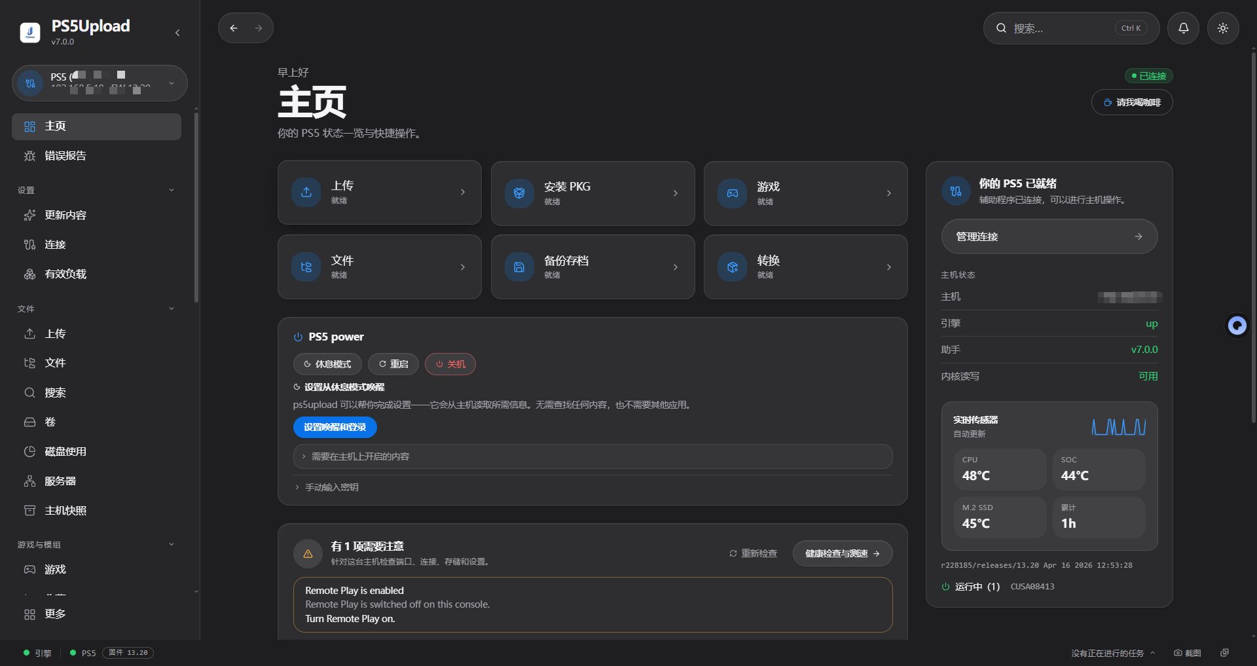Collapse the 文件 sidebar section
This screenshot has height=666, width=1257.
[x=172, y=309]
